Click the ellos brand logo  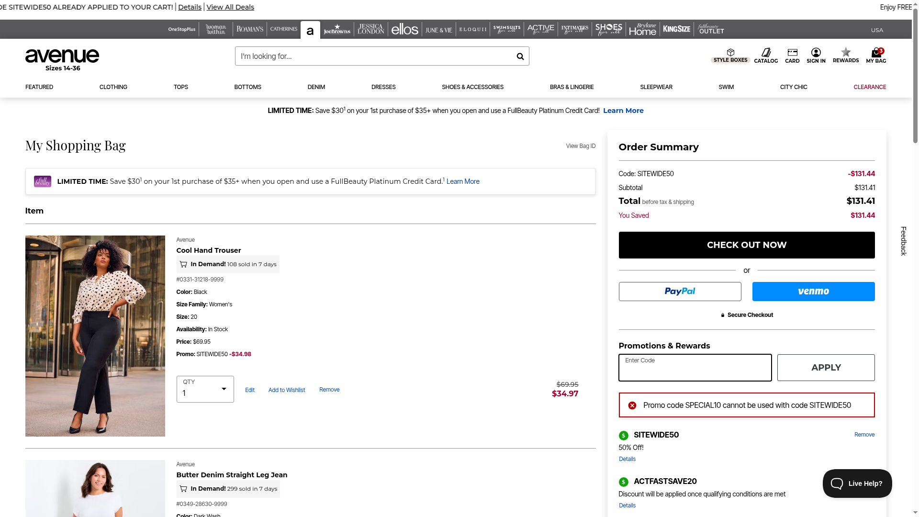(404, 30)
